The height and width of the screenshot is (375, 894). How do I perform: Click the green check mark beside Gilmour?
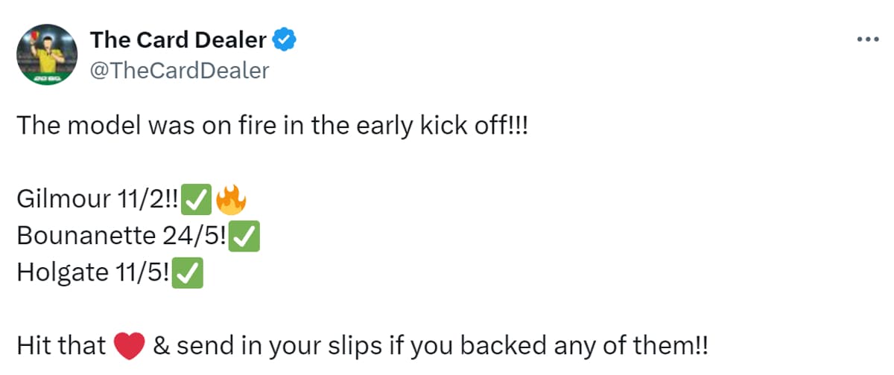point(197,201)
